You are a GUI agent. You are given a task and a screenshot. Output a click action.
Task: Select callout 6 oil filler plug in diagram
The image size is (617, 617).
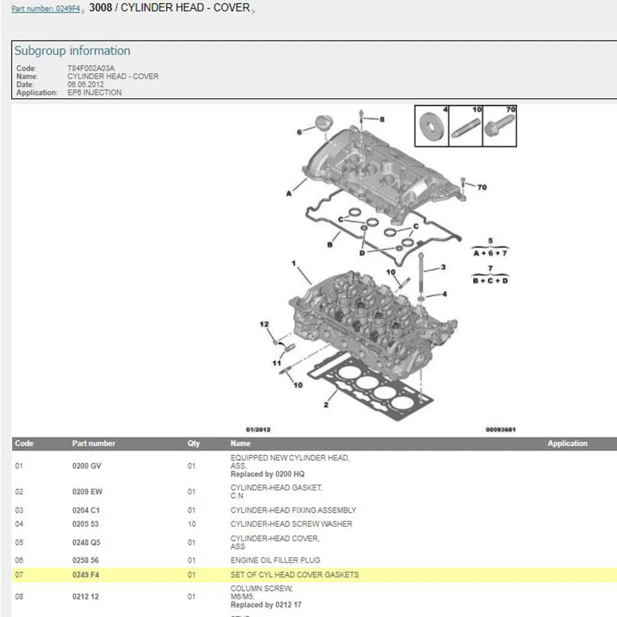299,132
